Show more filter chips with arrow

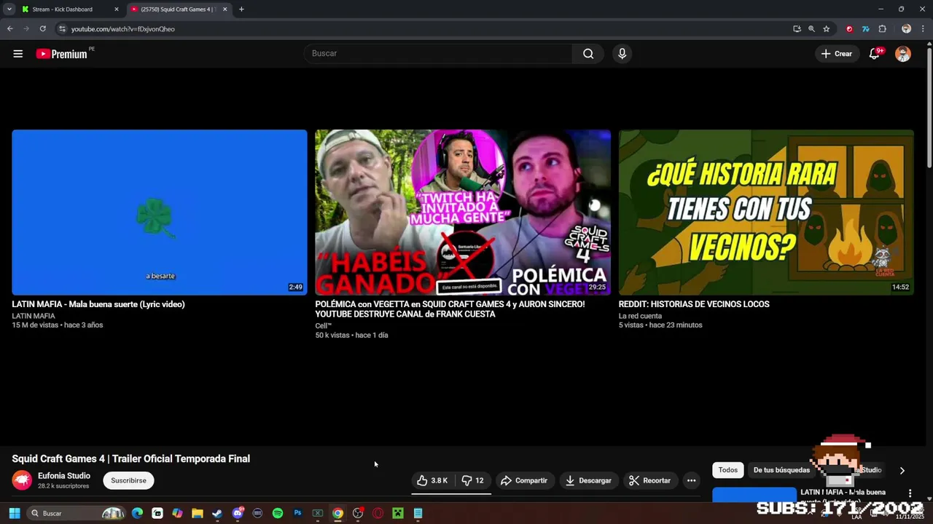click(902, 471)
